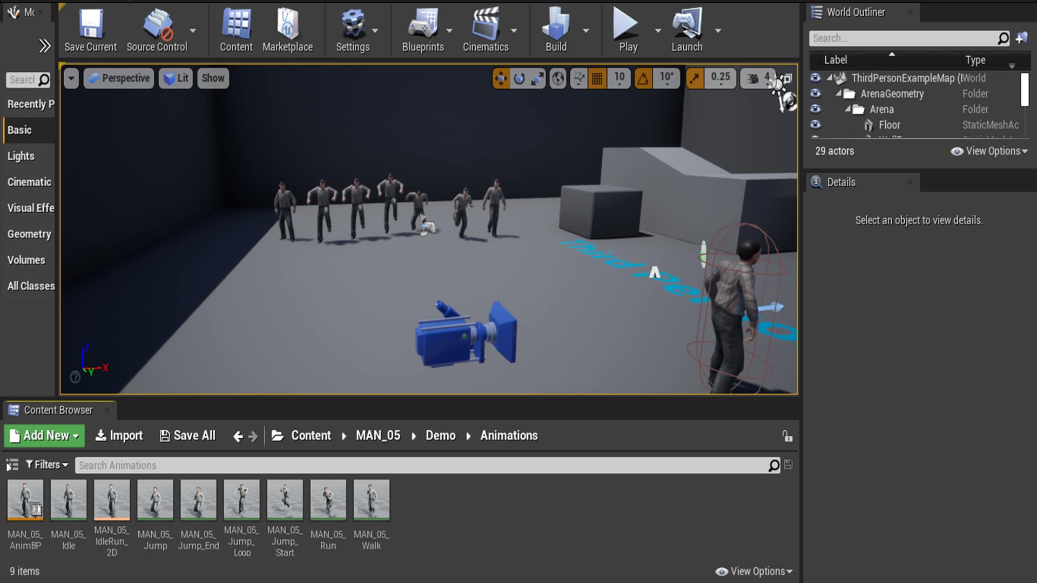Click the Blueprints icon in the toolbar
This screenshot has height=583, width=1037.
[424, 30]
